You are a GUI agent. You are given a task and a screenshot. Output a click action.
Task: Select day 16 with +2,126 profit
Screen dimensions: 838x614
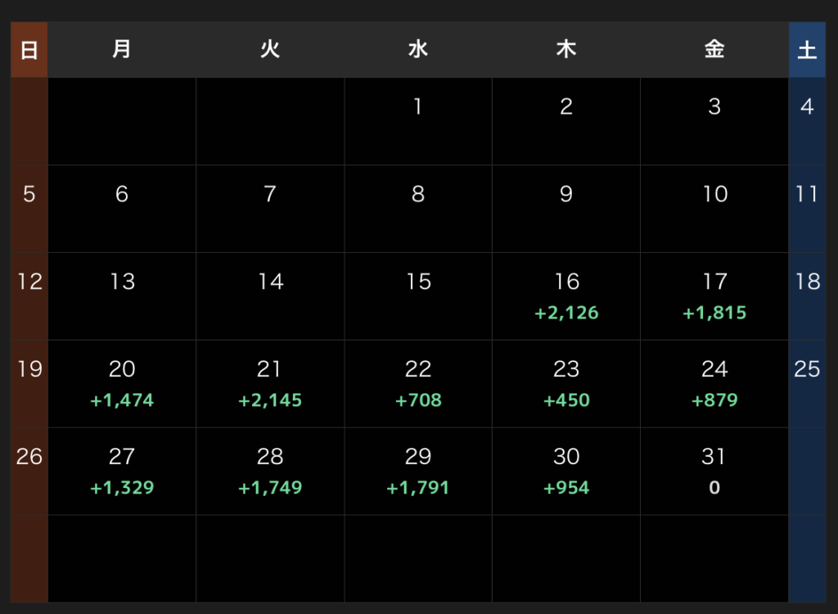pyautogui.click(x=566, y=296)
